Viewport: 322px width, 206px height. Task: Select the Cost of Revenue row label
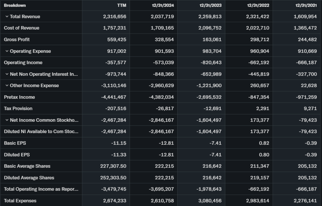click(22, 28)
